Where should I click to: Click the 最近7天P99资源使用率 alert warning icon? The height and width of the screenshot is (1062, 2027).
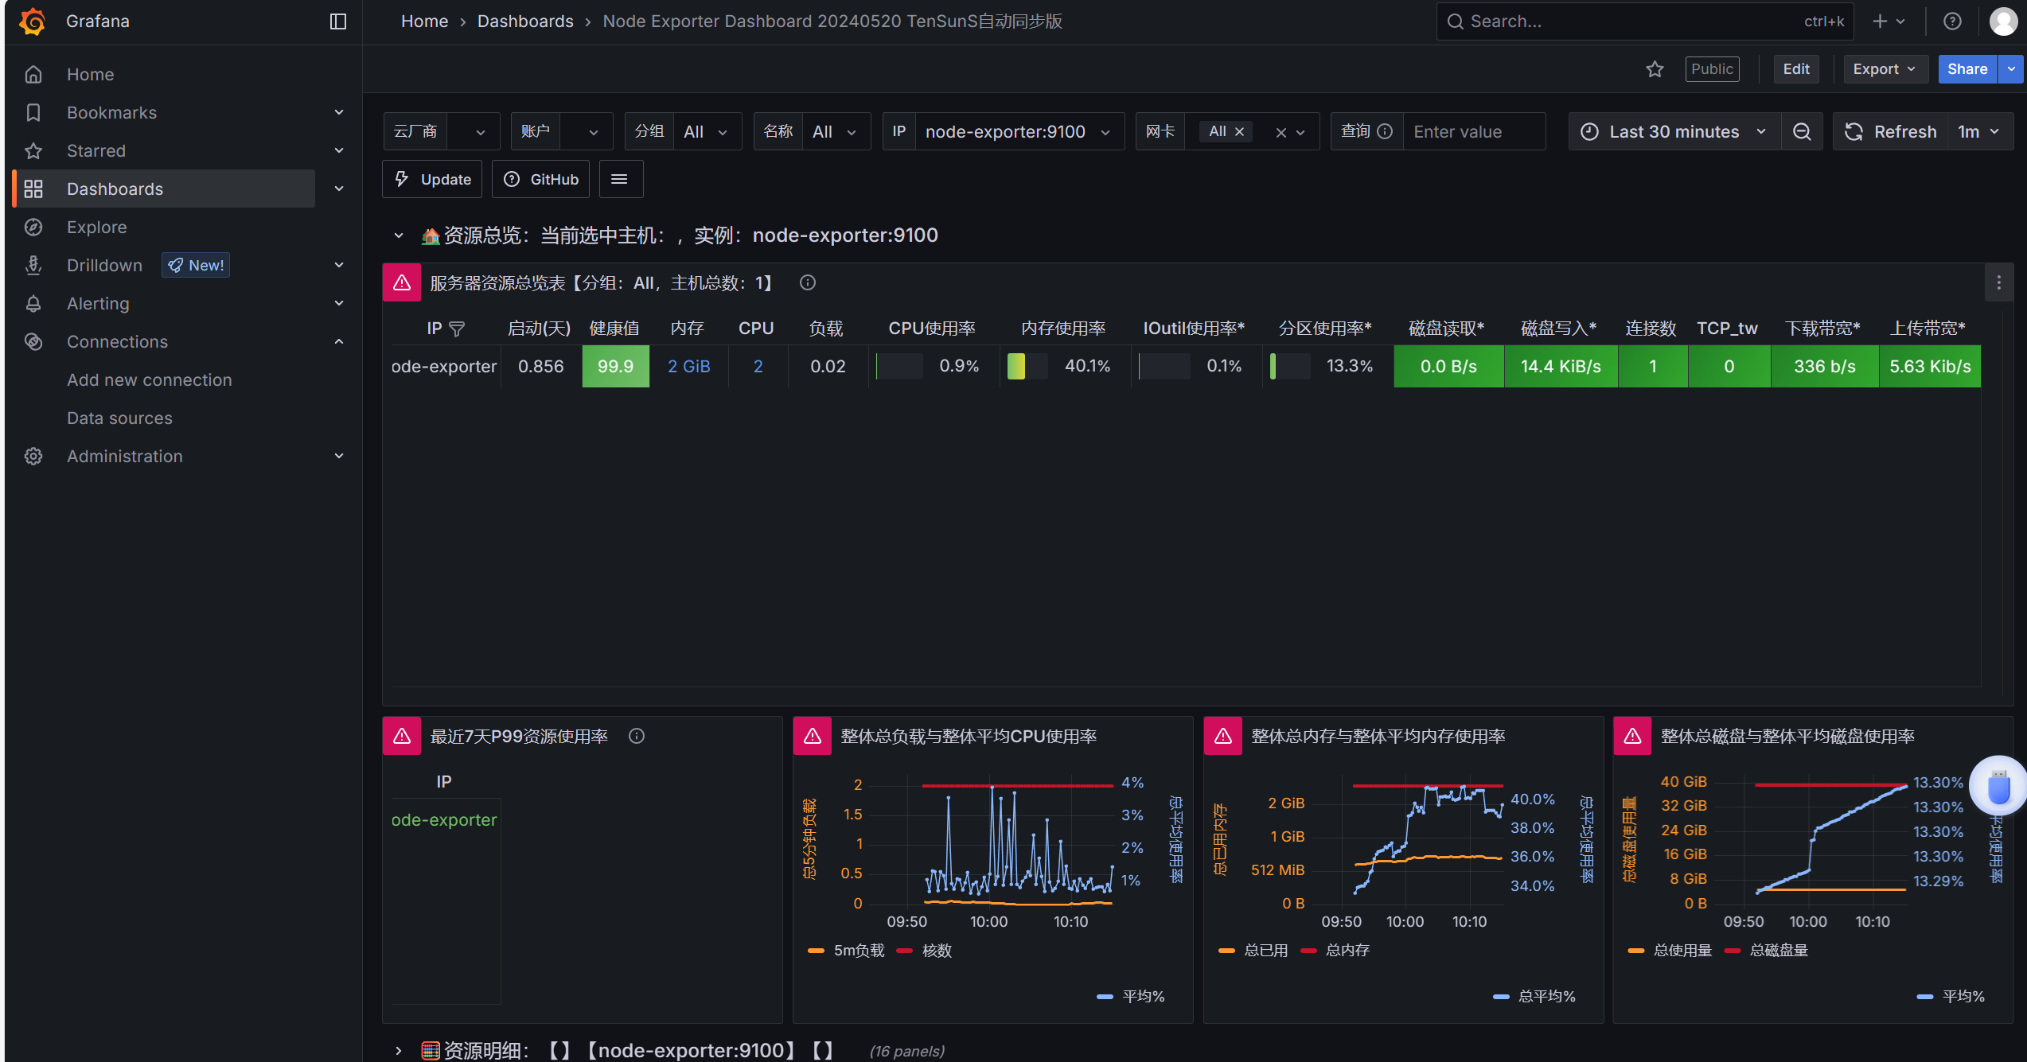pos(402,736)
